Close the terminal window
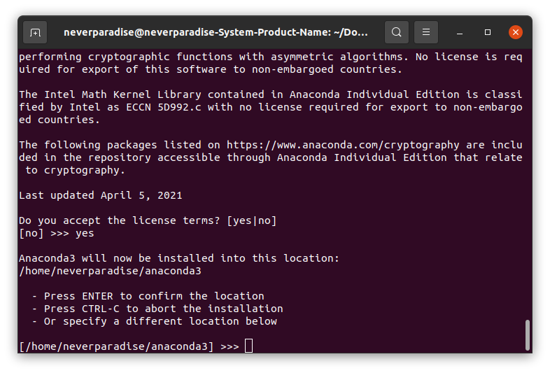 click(515, 32)
